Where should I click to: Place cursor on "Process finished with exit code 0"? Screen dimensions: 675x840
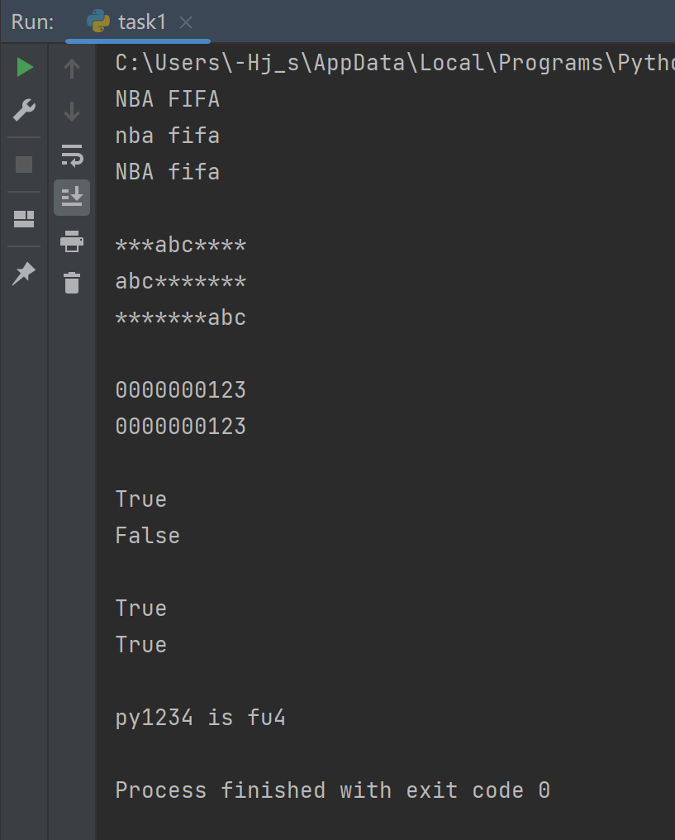coord(332,790)
